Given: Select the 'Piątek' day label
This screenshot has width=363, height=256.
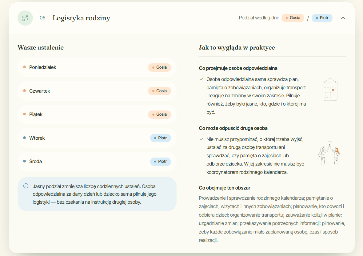Looking at the screenshot, I should tap(36, 114).
